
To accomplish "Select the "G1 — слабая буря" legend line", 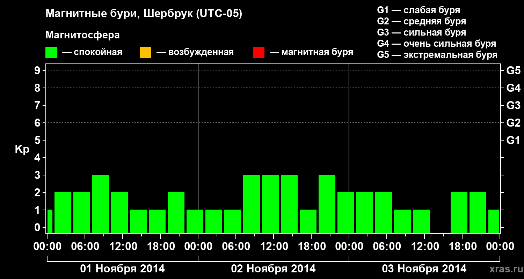I will (419, 10).
